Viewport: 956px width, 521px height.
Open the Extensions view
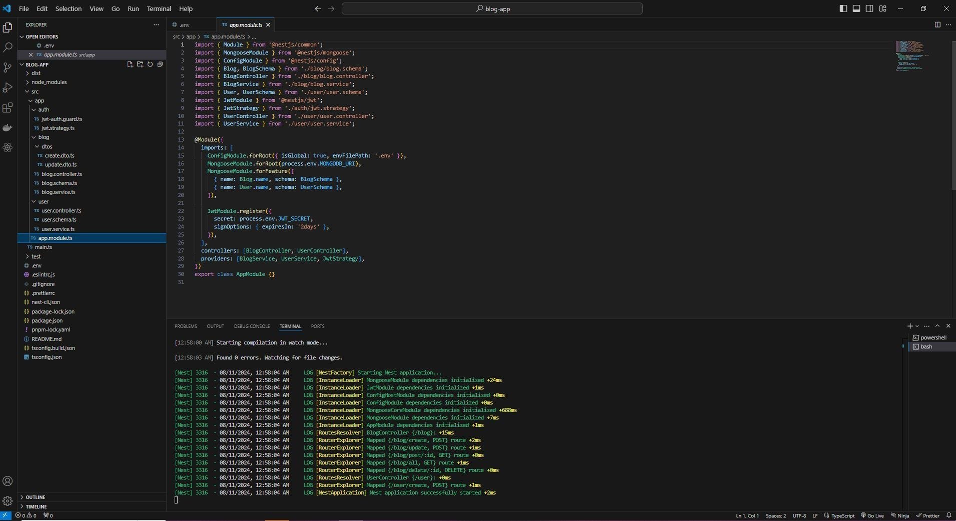coord(8,108)
